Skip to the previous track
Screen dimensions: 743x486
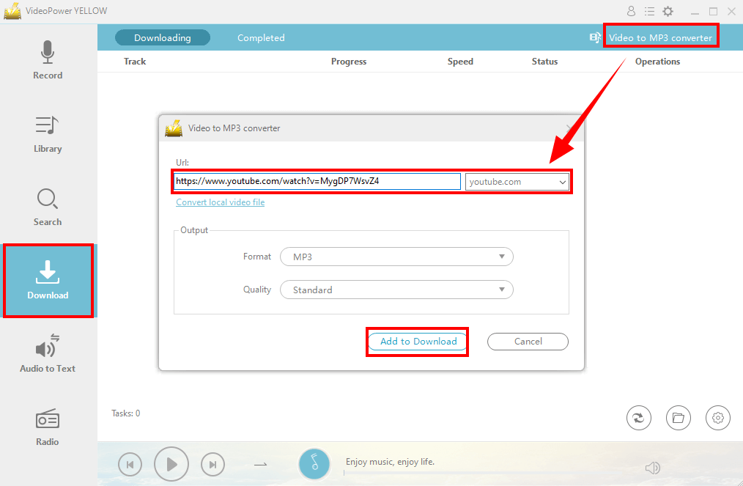130,465
